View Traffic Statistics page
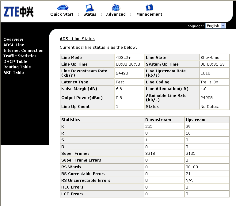Viewport: 236px width, 206px height. point(20,56)
